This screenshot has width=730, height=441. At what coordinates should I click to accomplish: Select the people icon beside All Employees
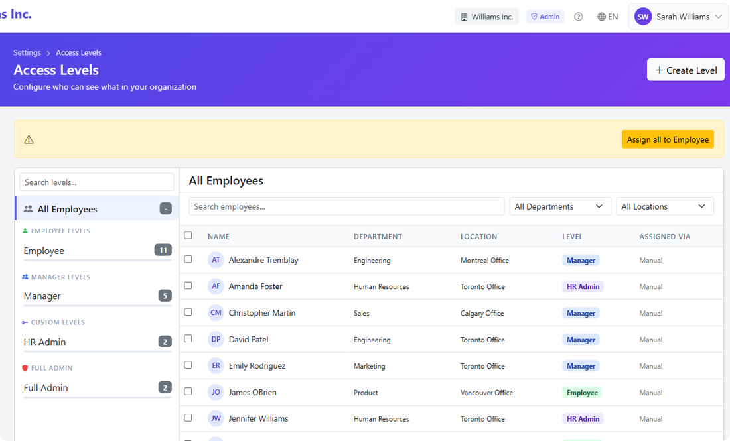[x=28, y=208]
